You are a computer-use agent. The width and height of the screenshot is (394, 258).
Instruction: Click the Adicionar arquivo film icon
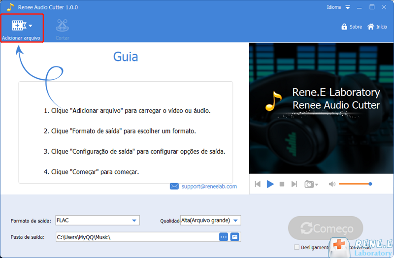(x=19, y=26)
